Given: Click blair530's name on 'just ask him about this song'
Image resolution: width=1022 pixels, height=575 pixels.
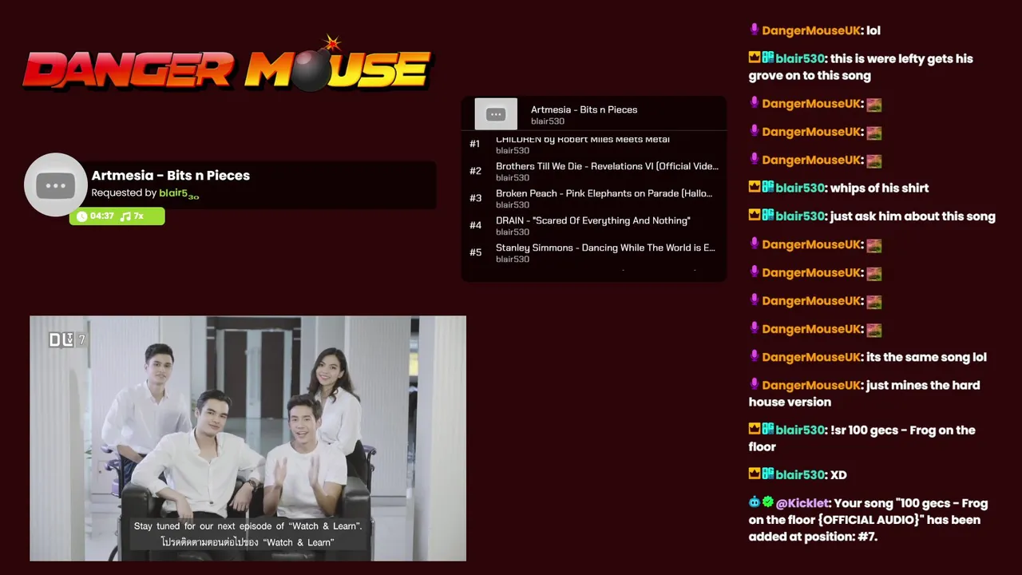Looking at the screenshot, I should tap(801, 216).
